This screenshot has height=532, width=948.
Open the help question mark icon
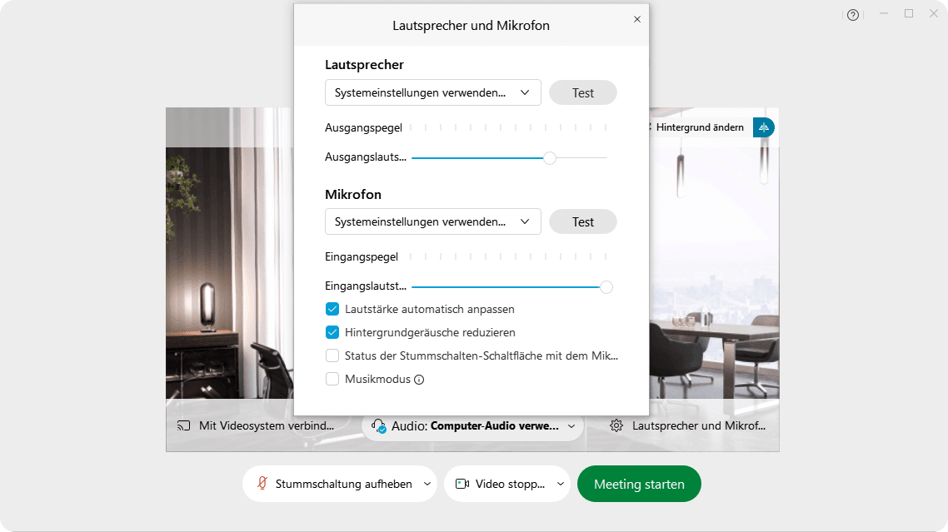pos(852,14)
